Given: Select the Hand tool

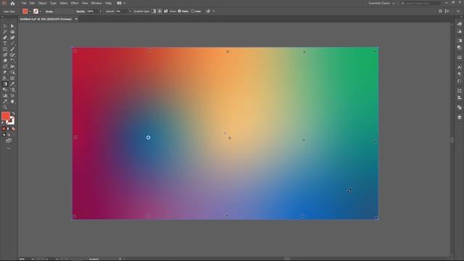Looking at the screenshot, I should point(12,101).
